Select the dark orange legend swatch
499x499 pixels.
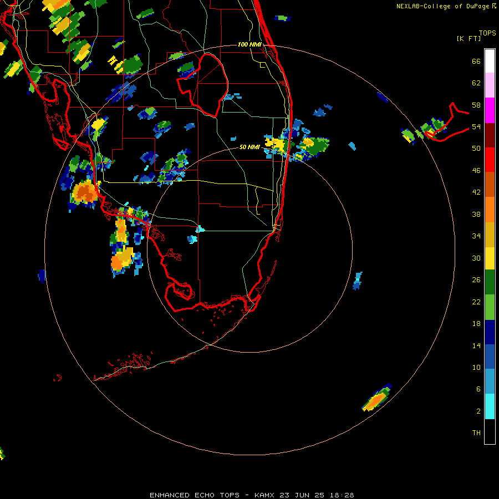point(490,184)
